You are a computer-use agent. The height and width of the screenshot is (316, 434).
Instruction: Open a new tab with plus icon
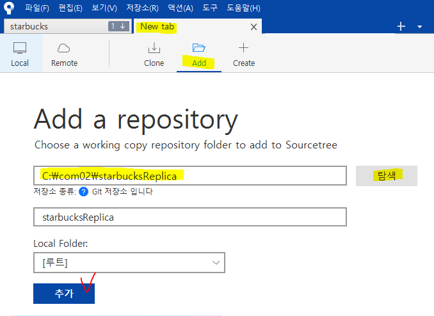pyautogui.click(x=401, y=27)
